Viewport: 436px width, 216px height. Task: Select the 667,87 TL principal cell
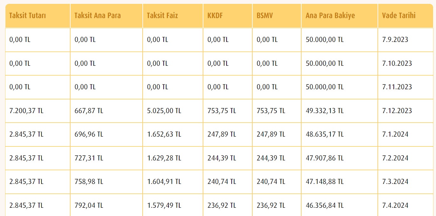coord(106,111)
